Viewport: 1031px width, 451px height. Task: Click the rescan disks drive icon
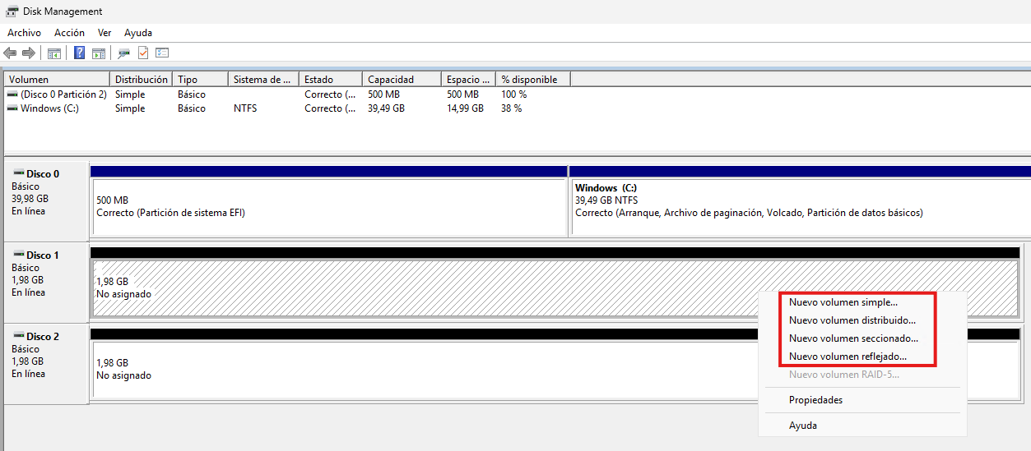click(124, 53)
